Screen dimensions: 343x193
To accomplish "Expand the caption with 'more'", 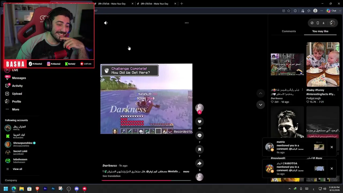I will (186, 172).
